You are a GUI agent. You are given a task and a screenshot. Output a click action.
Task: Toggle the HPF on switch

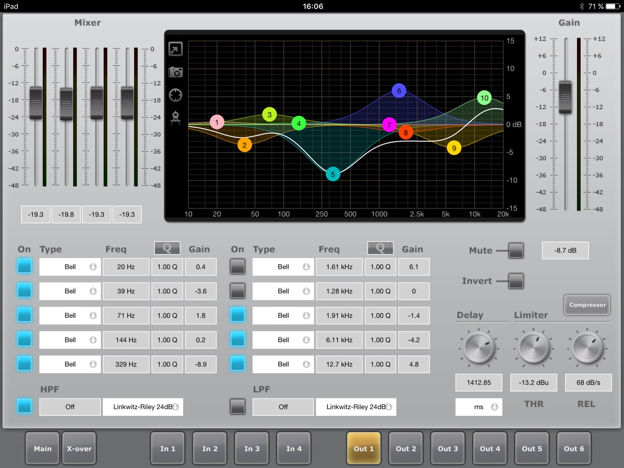[x=25, y=406]
